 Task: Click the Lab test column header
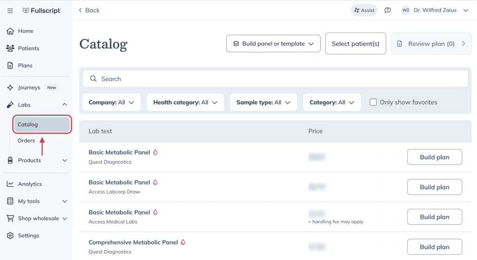click(101, 131)
